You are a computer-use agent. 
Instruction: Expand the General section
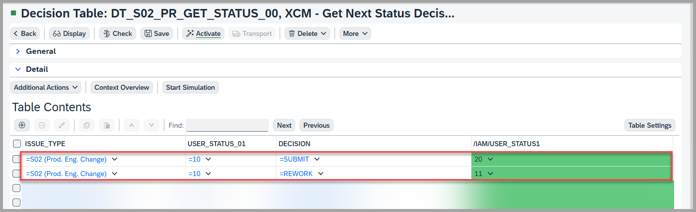(18, 51)
